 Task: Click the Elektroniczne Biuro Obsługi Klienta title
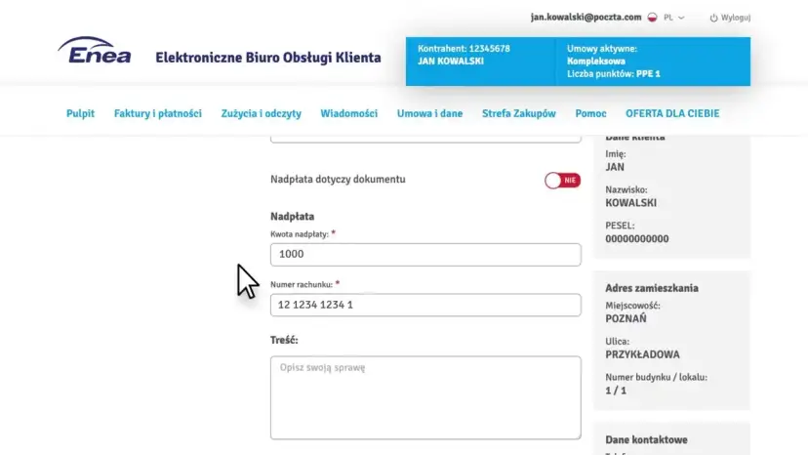click(268, 58)
